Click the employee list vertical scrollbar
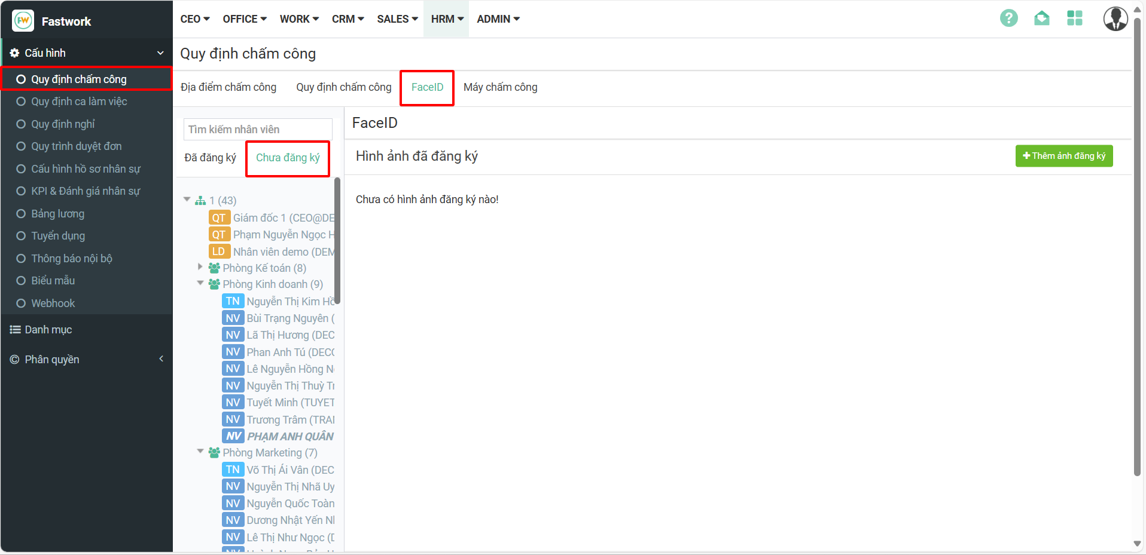Viewport: 1146px width, 555px height. (x=337, y=240)
